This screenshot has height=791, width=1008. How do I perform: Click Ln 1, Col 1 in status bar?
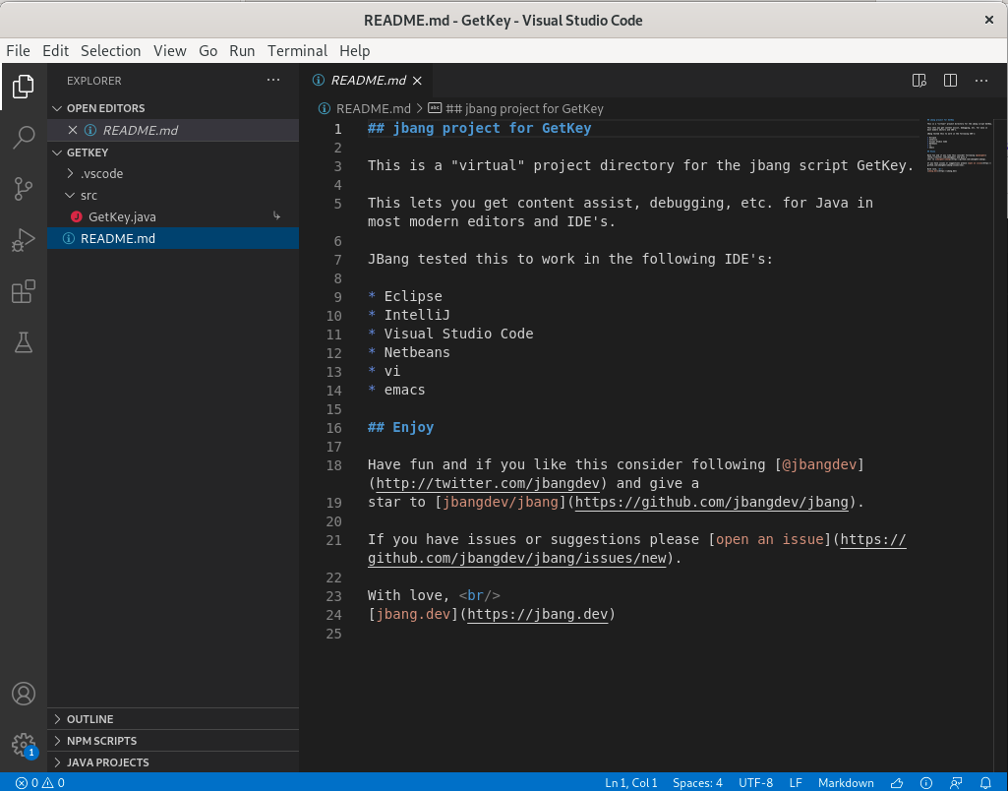(x=630, y=783)
